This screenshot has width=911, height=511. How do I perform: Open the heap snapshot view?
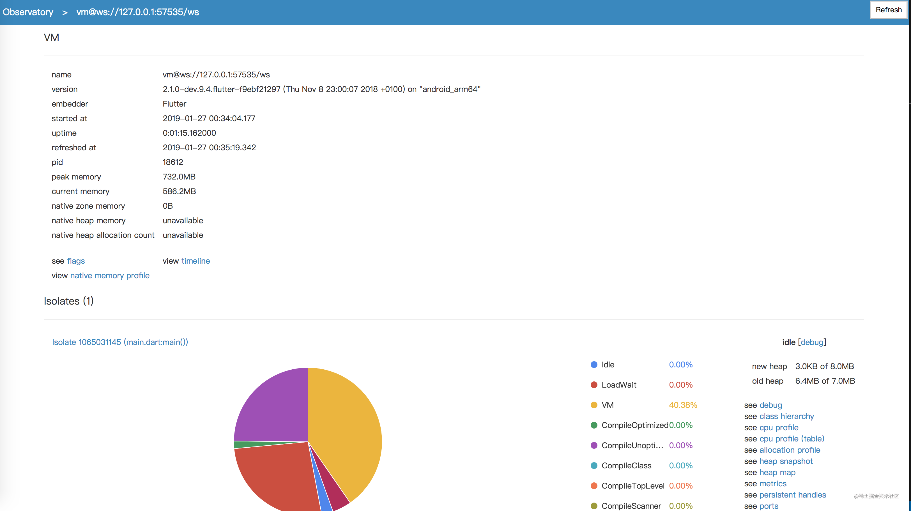(786, 461)
